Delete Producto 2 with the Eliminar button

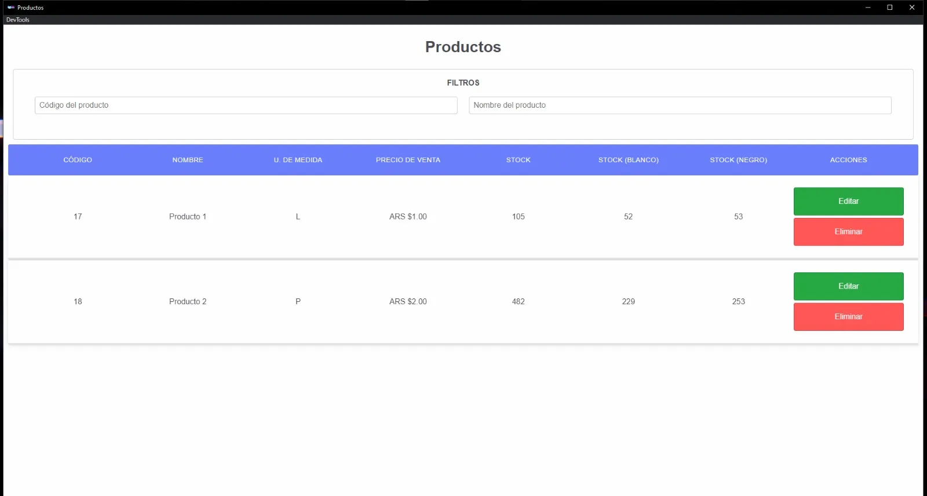pyautogui.click(x=849, y=317)
